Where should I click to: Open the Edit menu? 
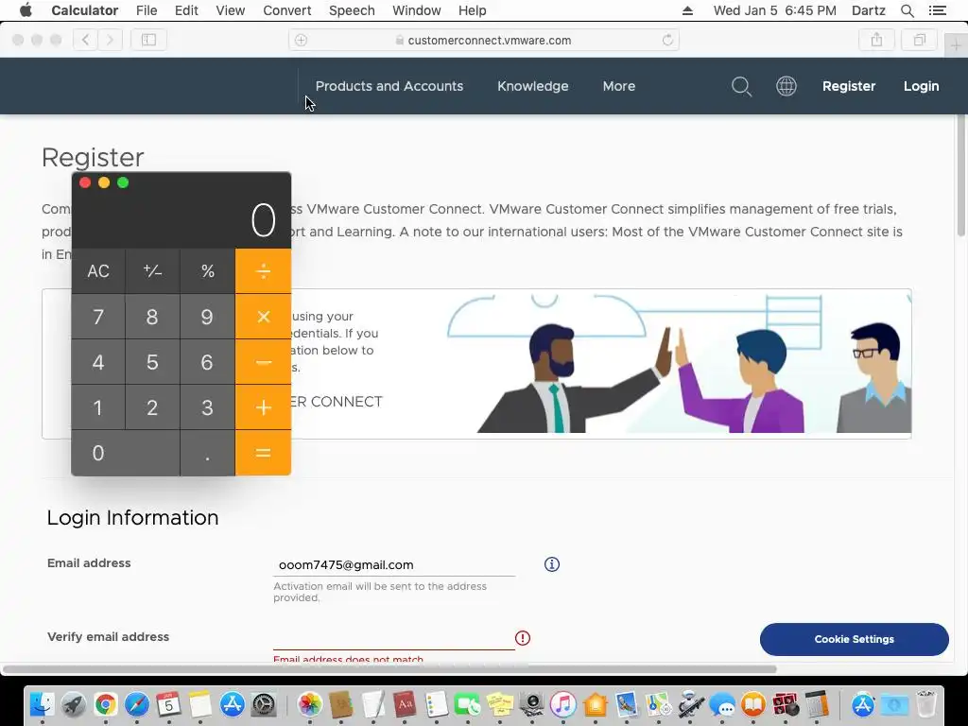pos(186,10)
